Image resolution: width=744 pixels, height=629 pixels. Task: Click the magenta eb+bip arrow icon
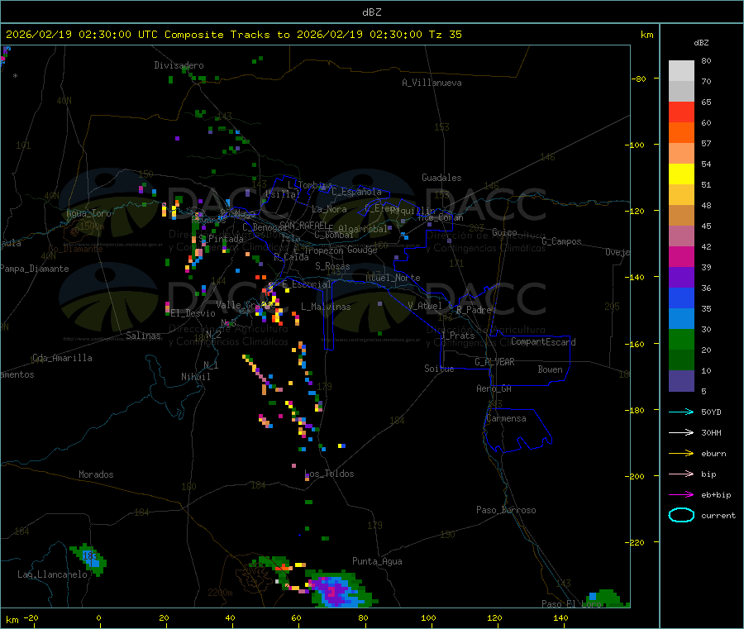pos(681,494)
